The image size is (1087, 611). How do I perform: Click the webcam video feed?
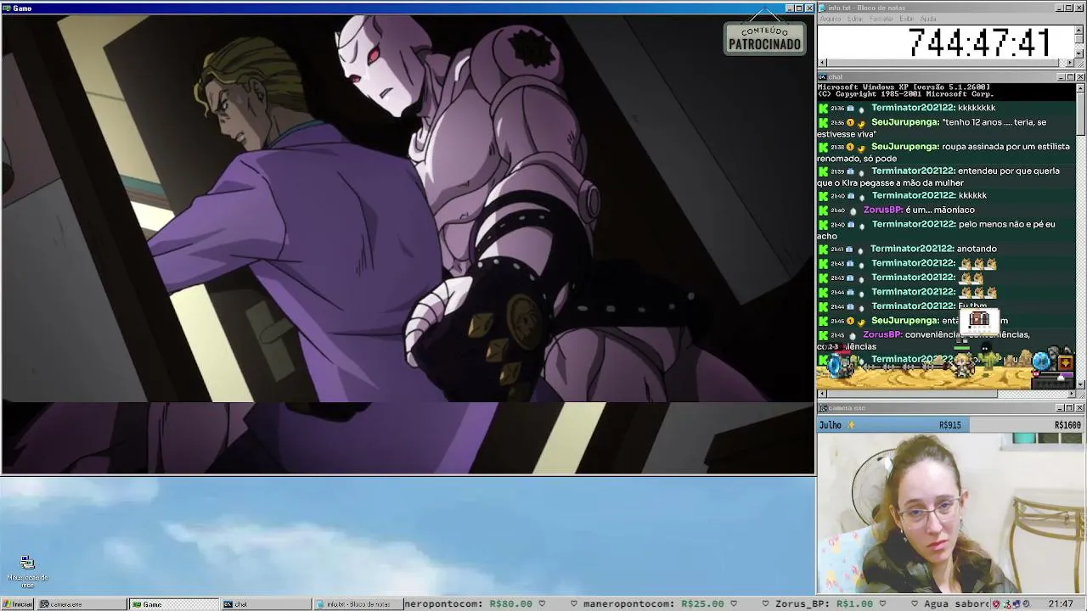pos(951,513)
